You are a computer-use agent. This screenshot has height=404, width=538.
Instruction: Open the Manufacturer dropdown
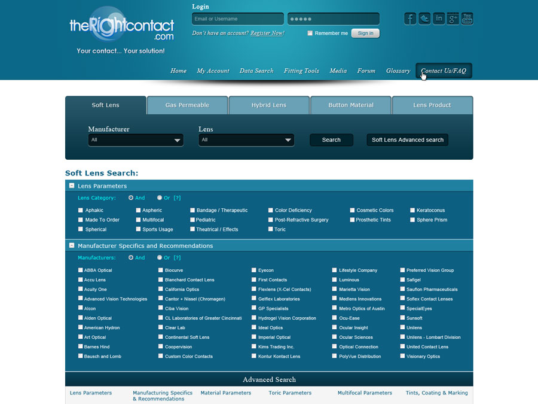coord(136,140)
